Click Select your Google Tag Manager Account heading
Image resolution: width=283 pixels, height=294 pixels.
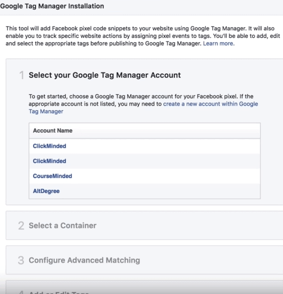click(x=105, y=75)
